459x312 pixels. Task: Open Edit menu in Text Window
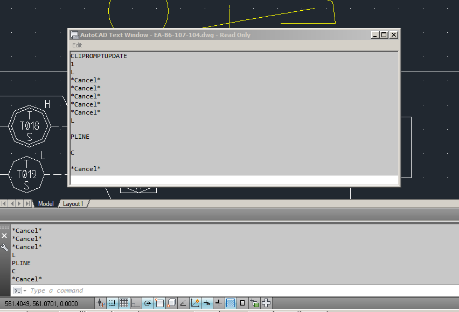77,45
